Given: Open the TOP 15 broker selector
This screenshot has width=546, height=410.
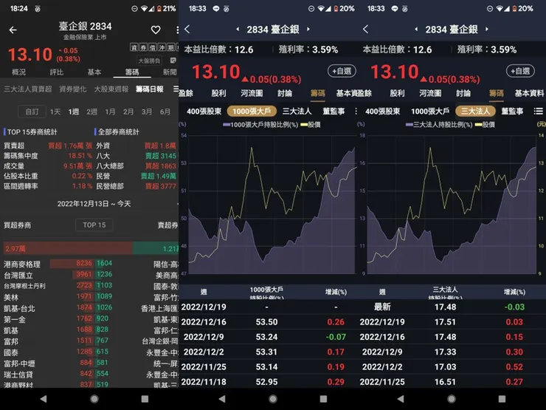Looking at the screenshot, I should coord(94,225).
